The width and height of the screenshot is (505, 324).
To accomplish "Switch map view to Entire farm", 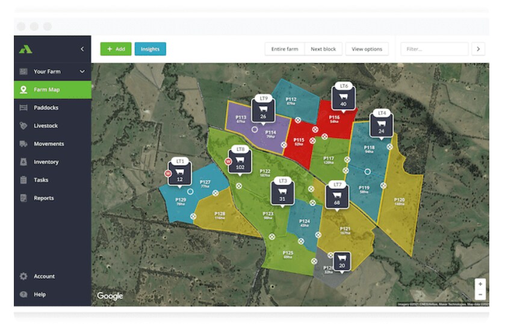I will click(x=285, y=49).
